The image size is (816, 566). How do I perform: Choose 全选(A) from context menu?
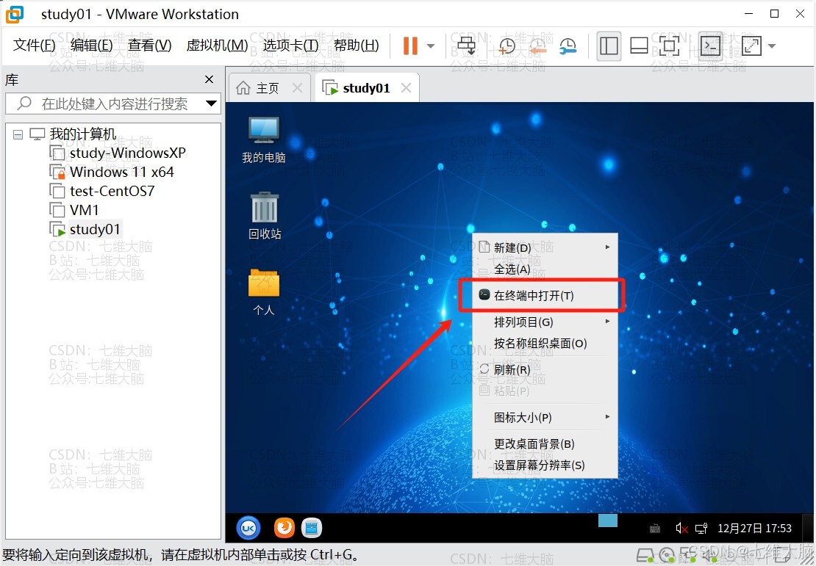coord(545,269)
